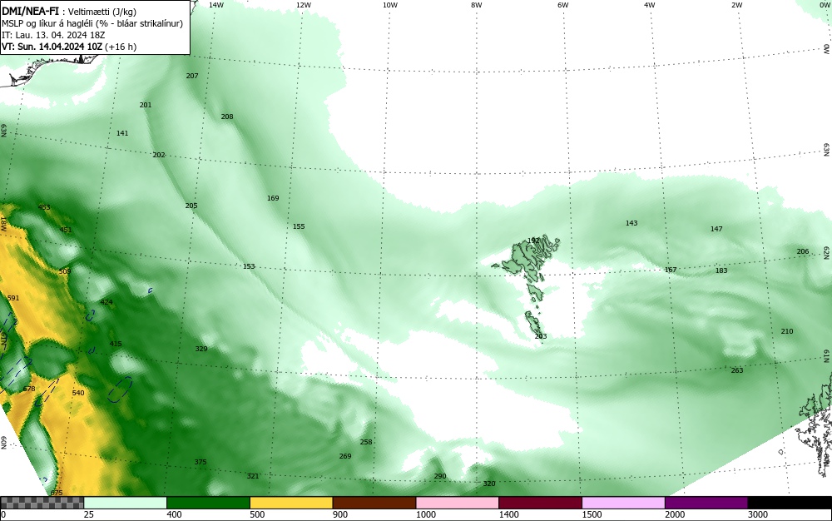Click the value '192' over the Faroe Islands

point(534,241)
